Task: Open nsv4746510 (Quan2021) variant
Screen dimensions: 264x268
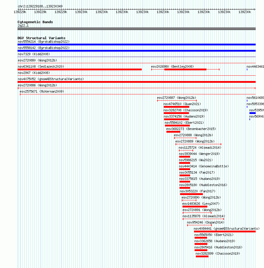Action: [182, 104]
